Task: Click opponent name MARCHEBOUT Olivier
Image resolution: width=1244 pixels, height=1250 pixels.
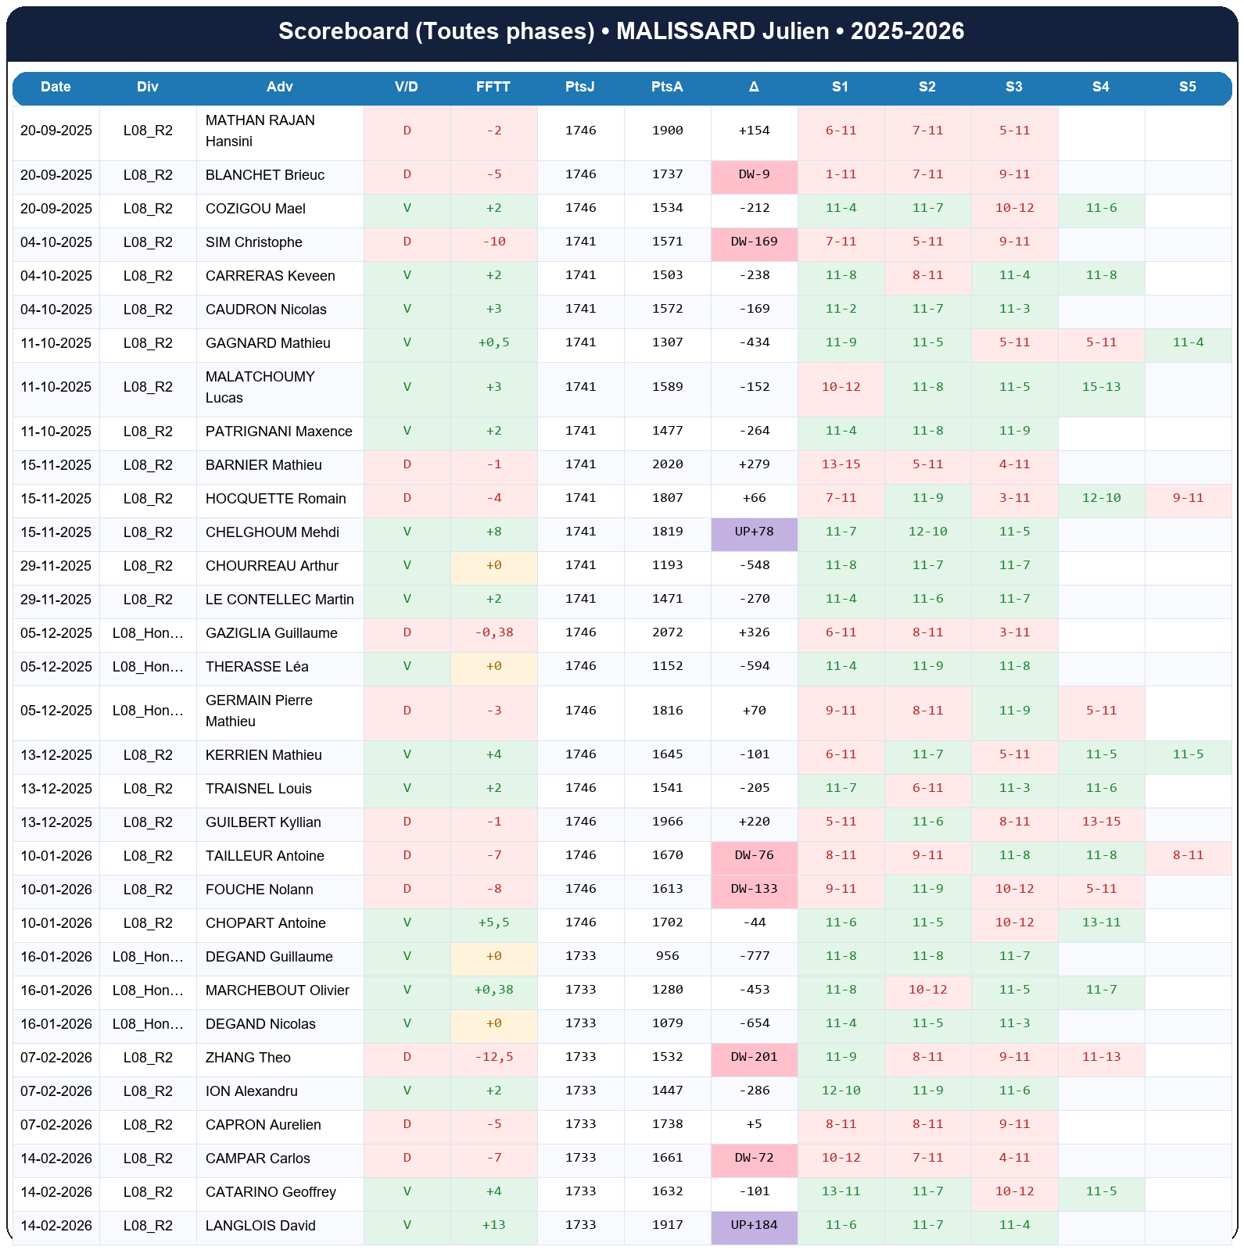Action: 277,990
